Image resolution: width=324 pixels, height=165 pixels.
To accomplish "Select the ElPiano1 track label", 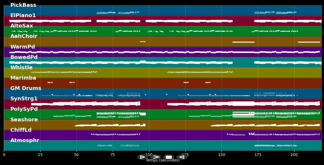I will coord(23,16).
